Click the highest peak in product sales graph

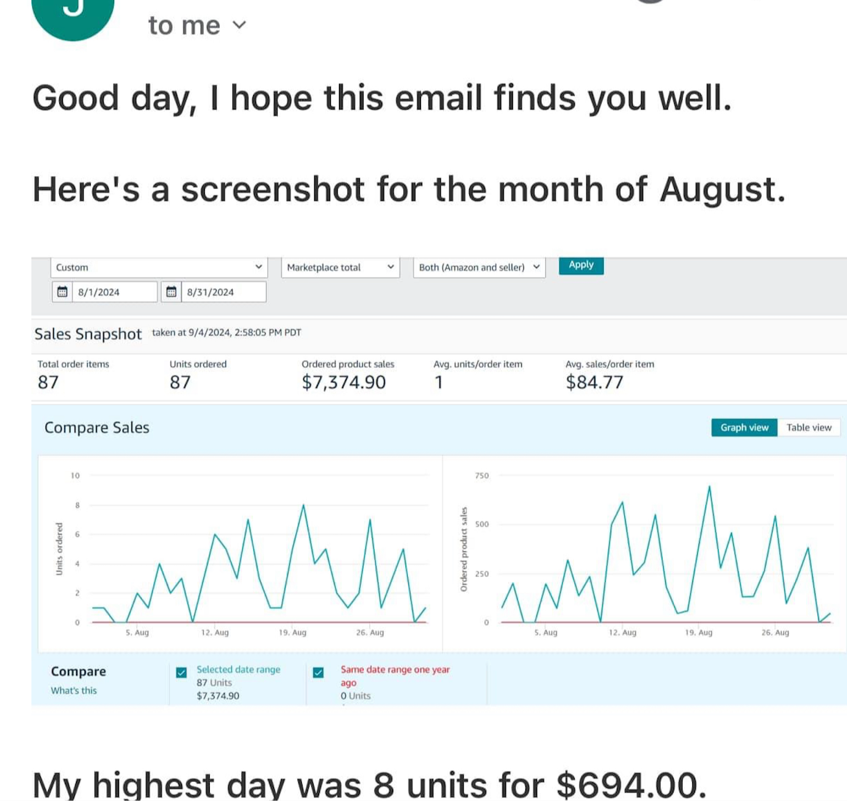[x=709, y=487]
